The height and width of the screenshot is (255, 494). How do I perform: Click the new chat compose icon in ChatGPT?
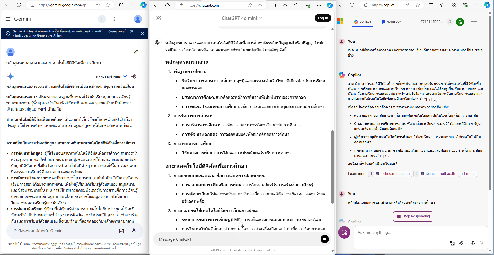pyautogui.click(x=158, y=18)
